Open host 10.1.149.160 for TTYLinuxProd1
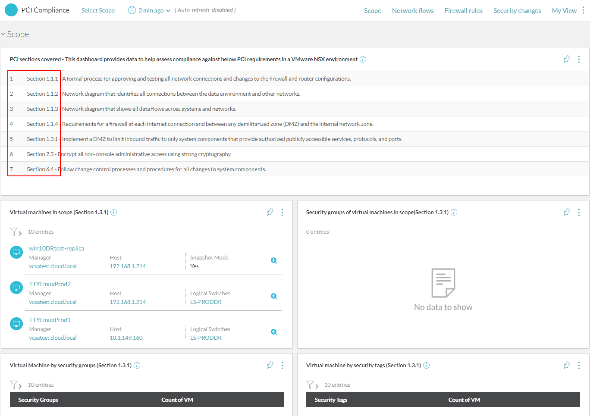Screen dimensions: 590x416 (x=126, y=338)
